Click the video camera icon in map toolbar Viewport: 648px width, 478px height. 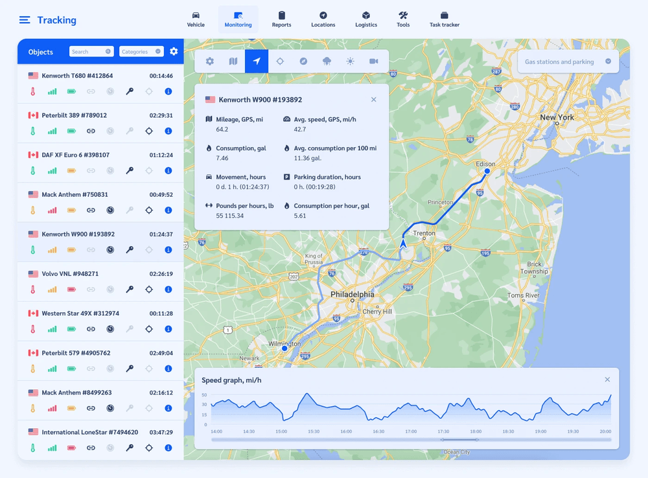click(x=373, y=62)
